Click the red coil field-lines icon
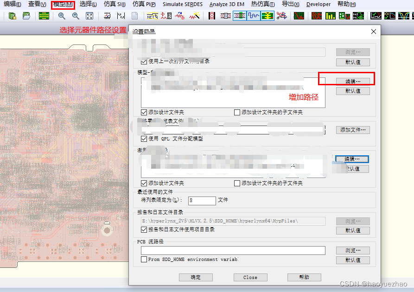Viewport: 414px width, 292px height. (211, 16)
